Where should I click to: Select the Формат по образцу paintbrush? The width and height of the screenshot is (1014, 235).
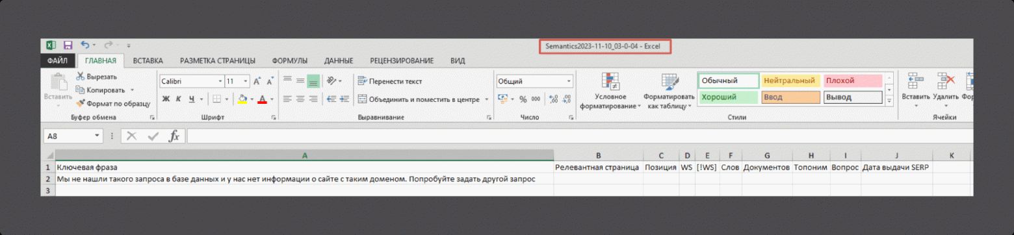pos(113,103)
